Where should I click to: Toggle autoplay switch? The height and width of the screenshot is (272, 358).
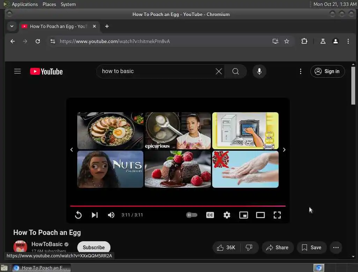click(192, 215)
